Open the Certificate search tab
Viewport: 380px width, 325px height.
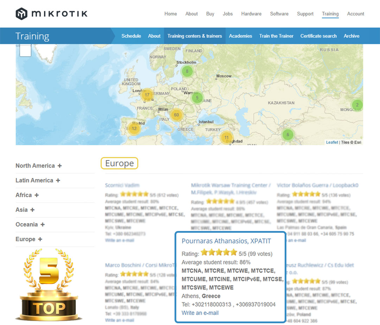(318, 36)
